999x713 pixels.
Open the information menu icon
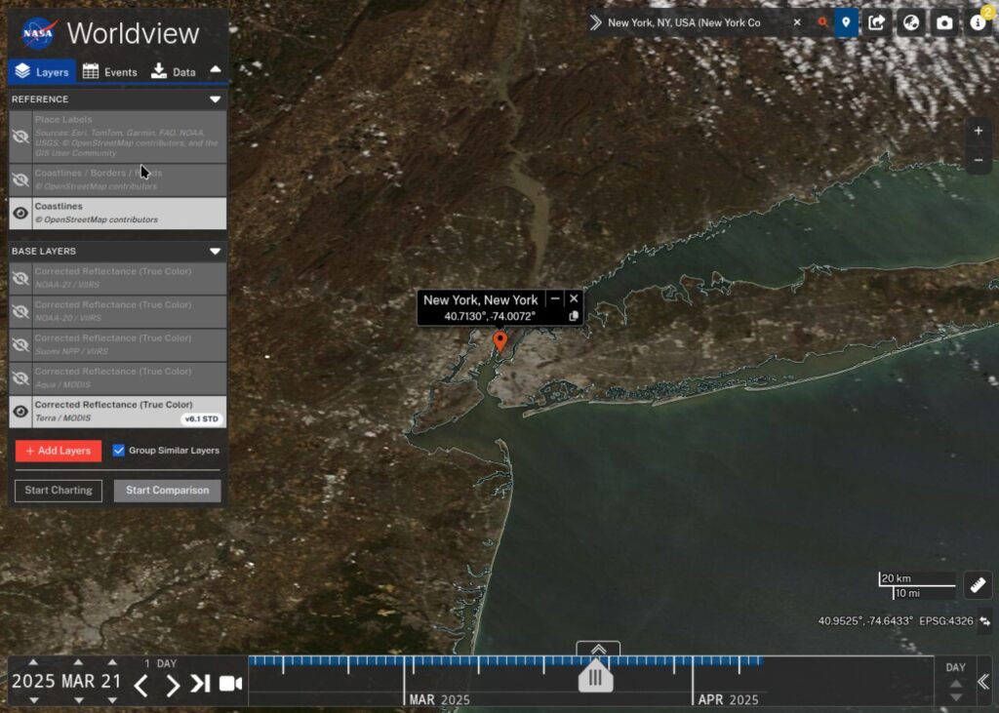(978, 22)
